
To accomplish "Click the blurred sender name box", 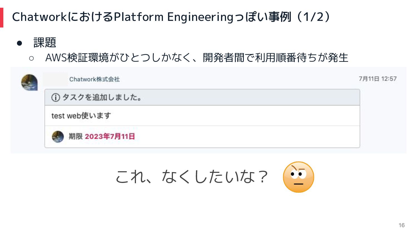I will (x=55, y=79).
